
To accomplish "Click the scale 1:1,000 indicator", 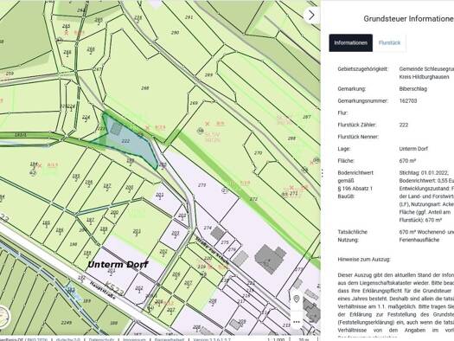I will click(x=275, y=339).
